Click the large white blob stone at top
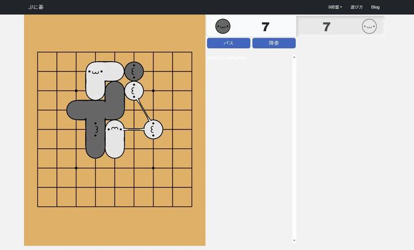Screen dimensions: 414x250 (98, 78)
